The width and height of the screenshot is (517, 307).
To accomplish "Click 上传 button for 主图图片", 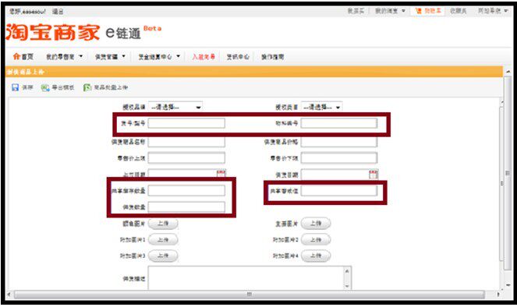I will click(x=316, y=224).
